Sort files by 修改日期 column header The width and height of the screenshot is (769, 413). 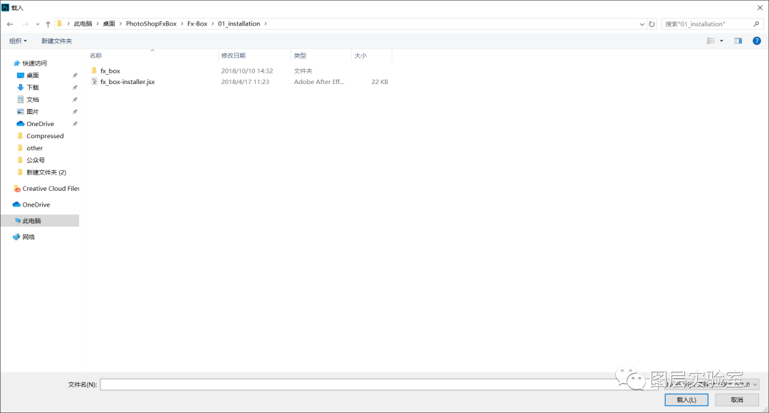click(x=234, y=56)
